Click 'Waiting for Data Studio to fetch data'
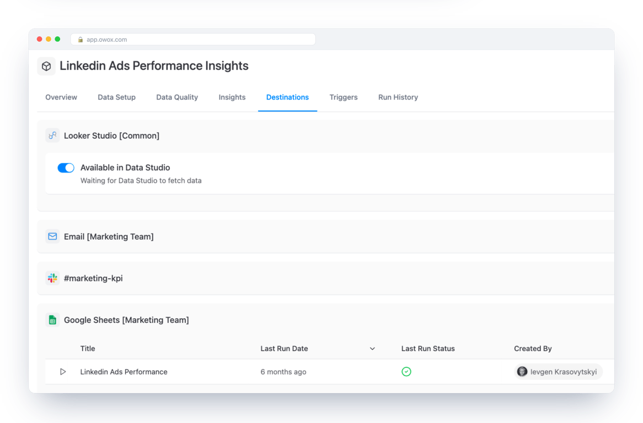The width and height of the screenshot is (643, 423). (x=141, y=181)
